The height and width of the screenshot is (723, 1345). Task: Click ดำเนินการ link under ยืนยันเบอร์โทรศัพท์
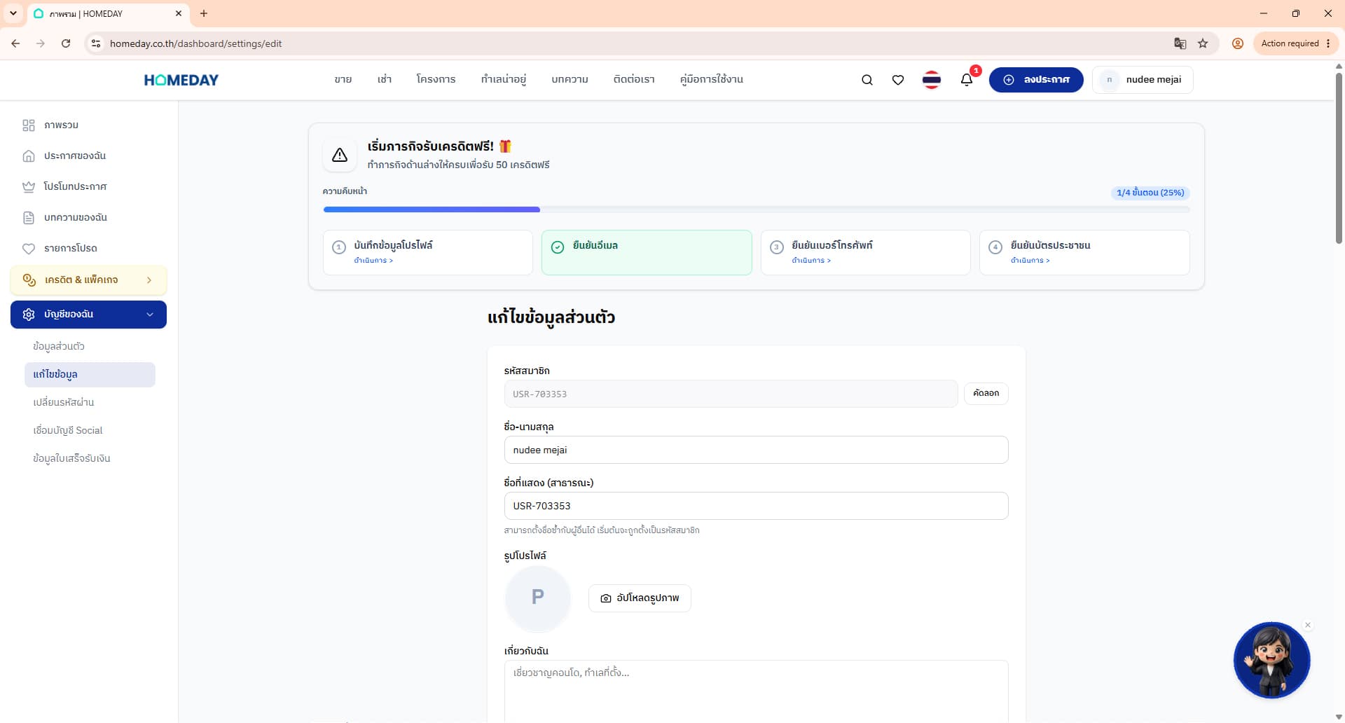pyautogui.click(x=811, y=261)
